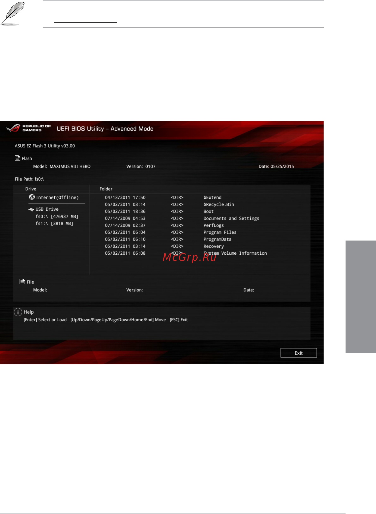
Task: Click the Drive column header
Action: [31, 189]
